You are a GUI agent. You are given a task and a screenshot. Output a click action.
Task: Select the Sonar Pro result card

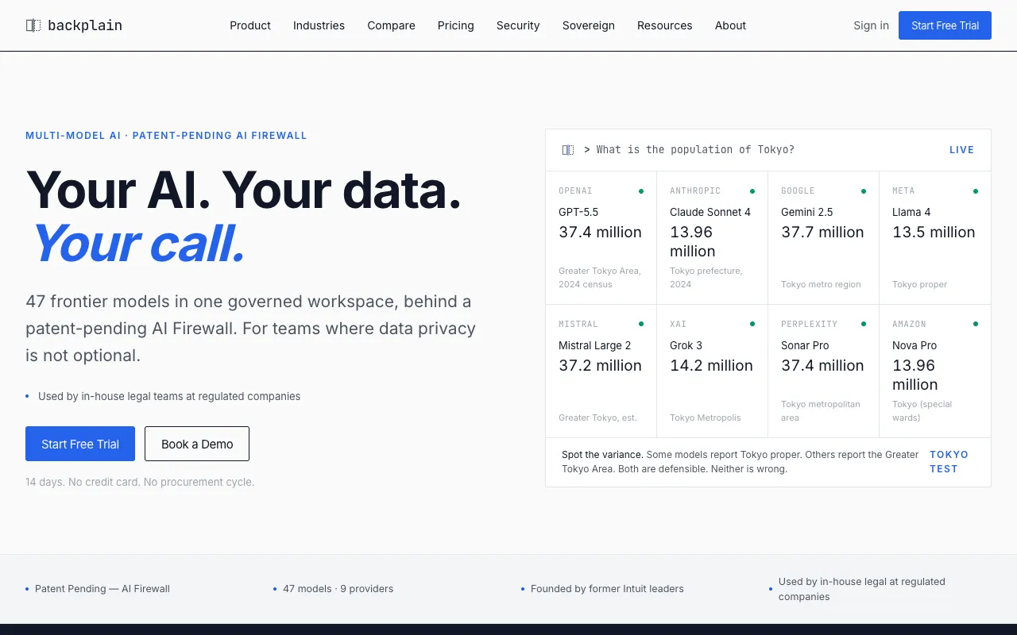click(824, 371)
